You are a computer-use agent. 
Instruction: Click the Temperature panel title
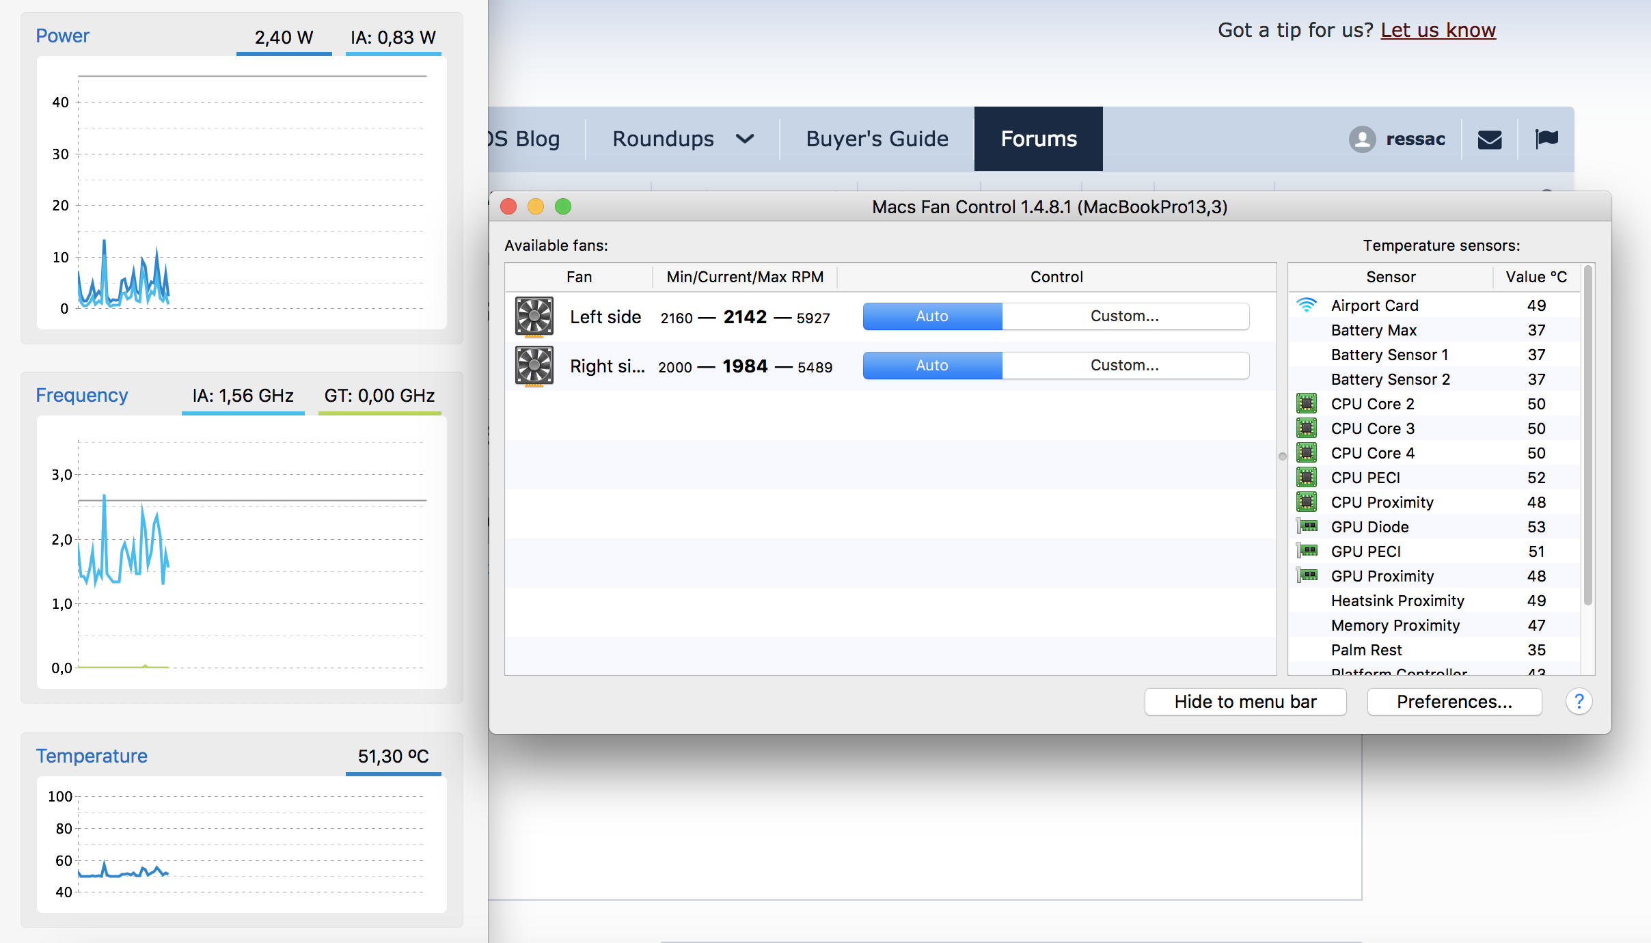(92, 756)
